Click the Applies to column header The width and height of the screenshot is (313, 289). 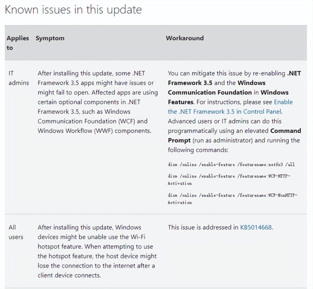click(x=18, y=43)
